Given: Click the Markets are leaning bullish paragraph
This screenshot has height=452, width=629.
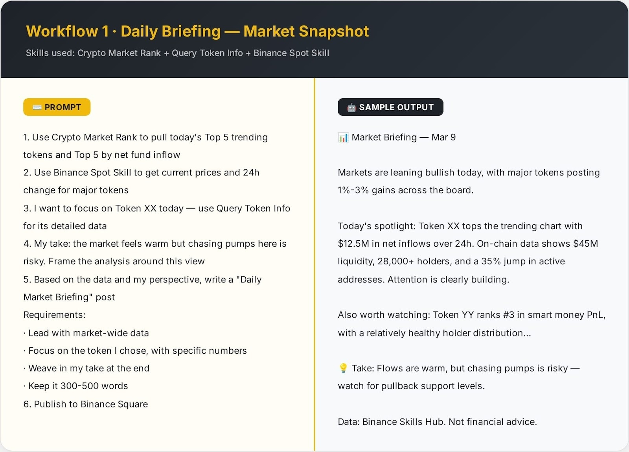Looking at the screenshot, I should (x=469, y=181).
